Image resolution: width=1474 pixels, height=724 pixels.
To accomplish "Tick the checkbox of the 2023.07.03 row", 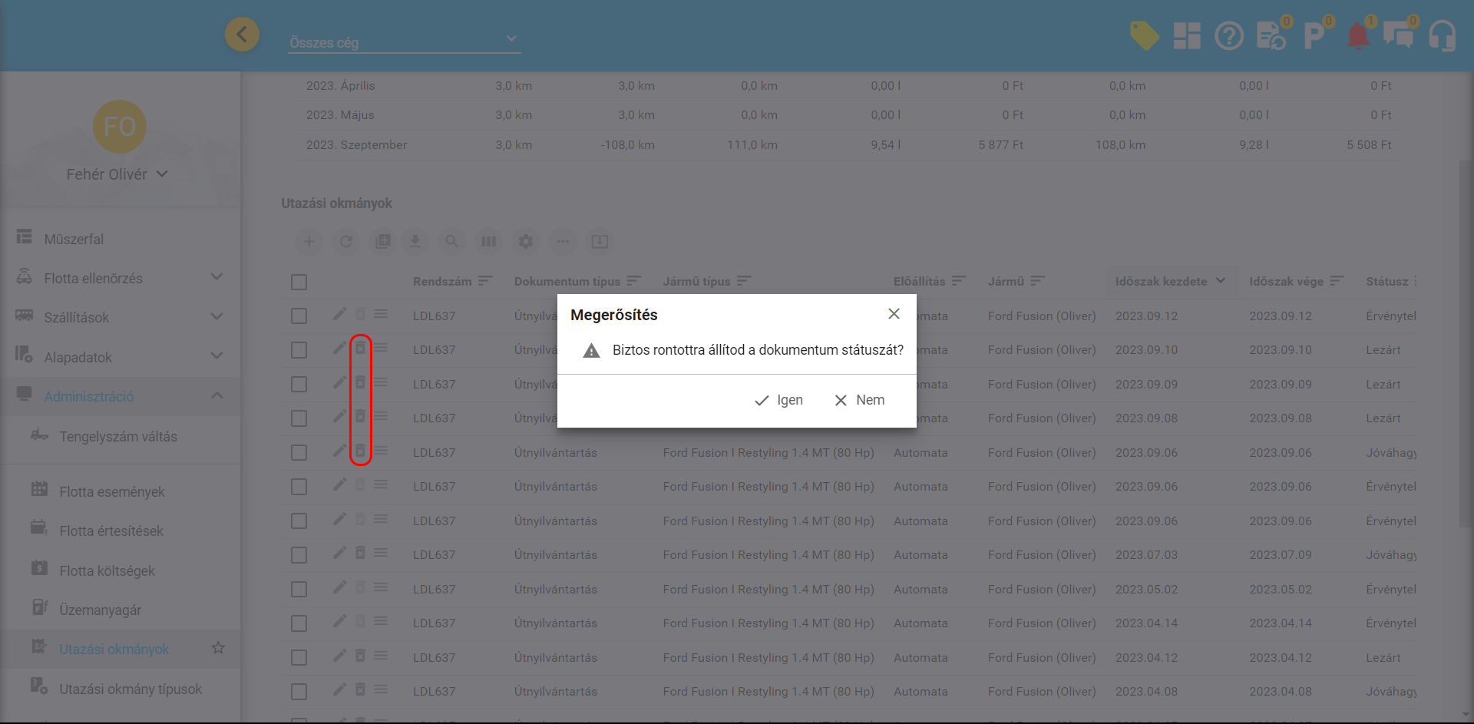I will tap(299, 555).
